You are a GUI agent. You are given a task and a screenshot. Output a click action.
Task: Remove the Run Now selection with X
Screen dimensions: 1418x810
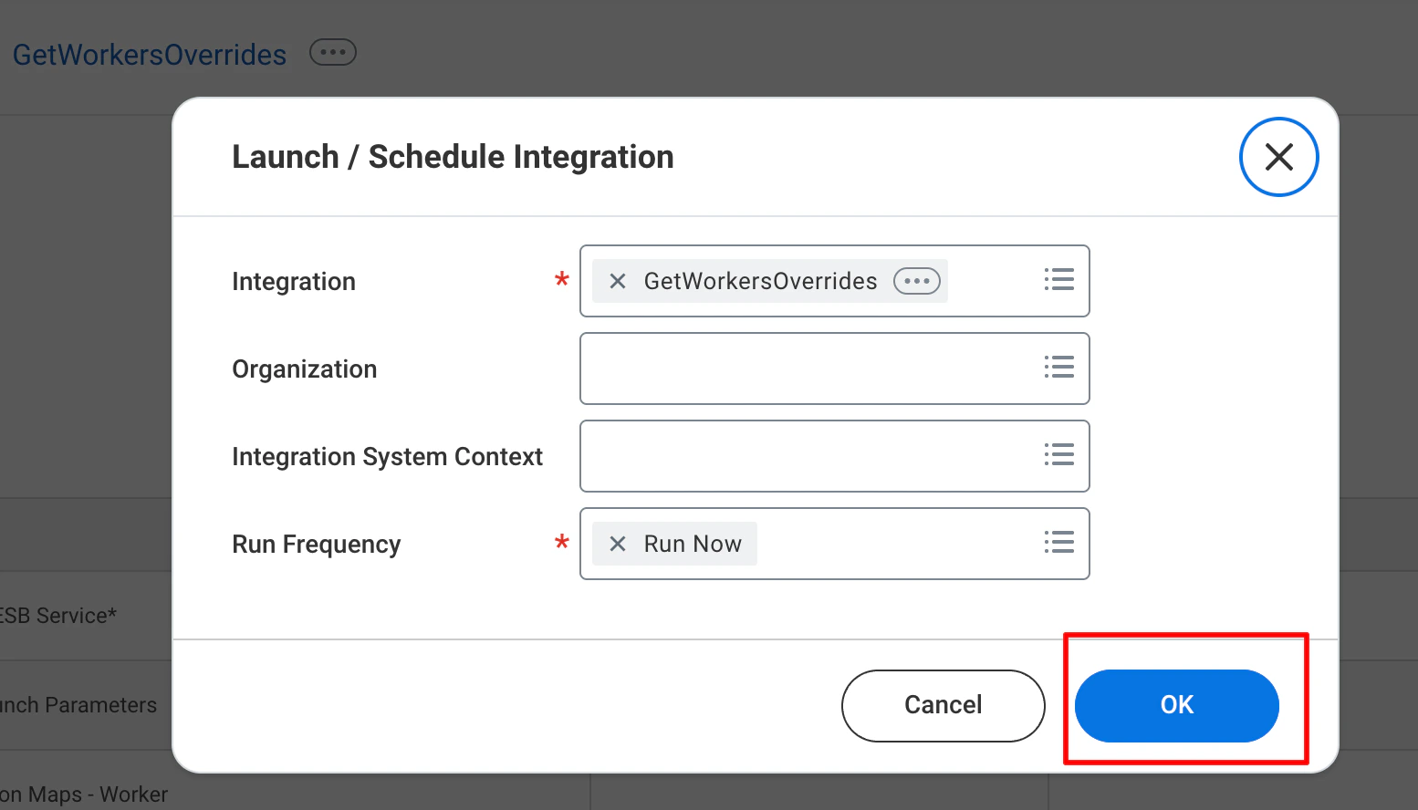(618, 544)
